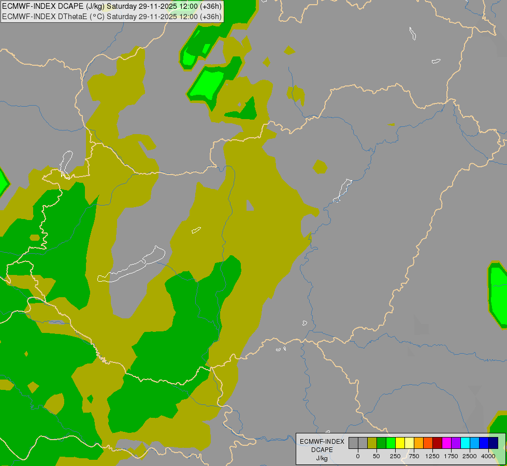Screen dimensions: 507x466
Task: Click the bright lime green legend swatch
Action: pyautogui.click(x=391, y=443)
